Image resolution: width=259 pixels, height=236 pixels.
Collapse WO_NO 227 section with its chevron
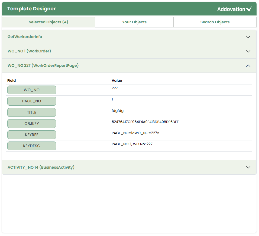click(248, 66)
